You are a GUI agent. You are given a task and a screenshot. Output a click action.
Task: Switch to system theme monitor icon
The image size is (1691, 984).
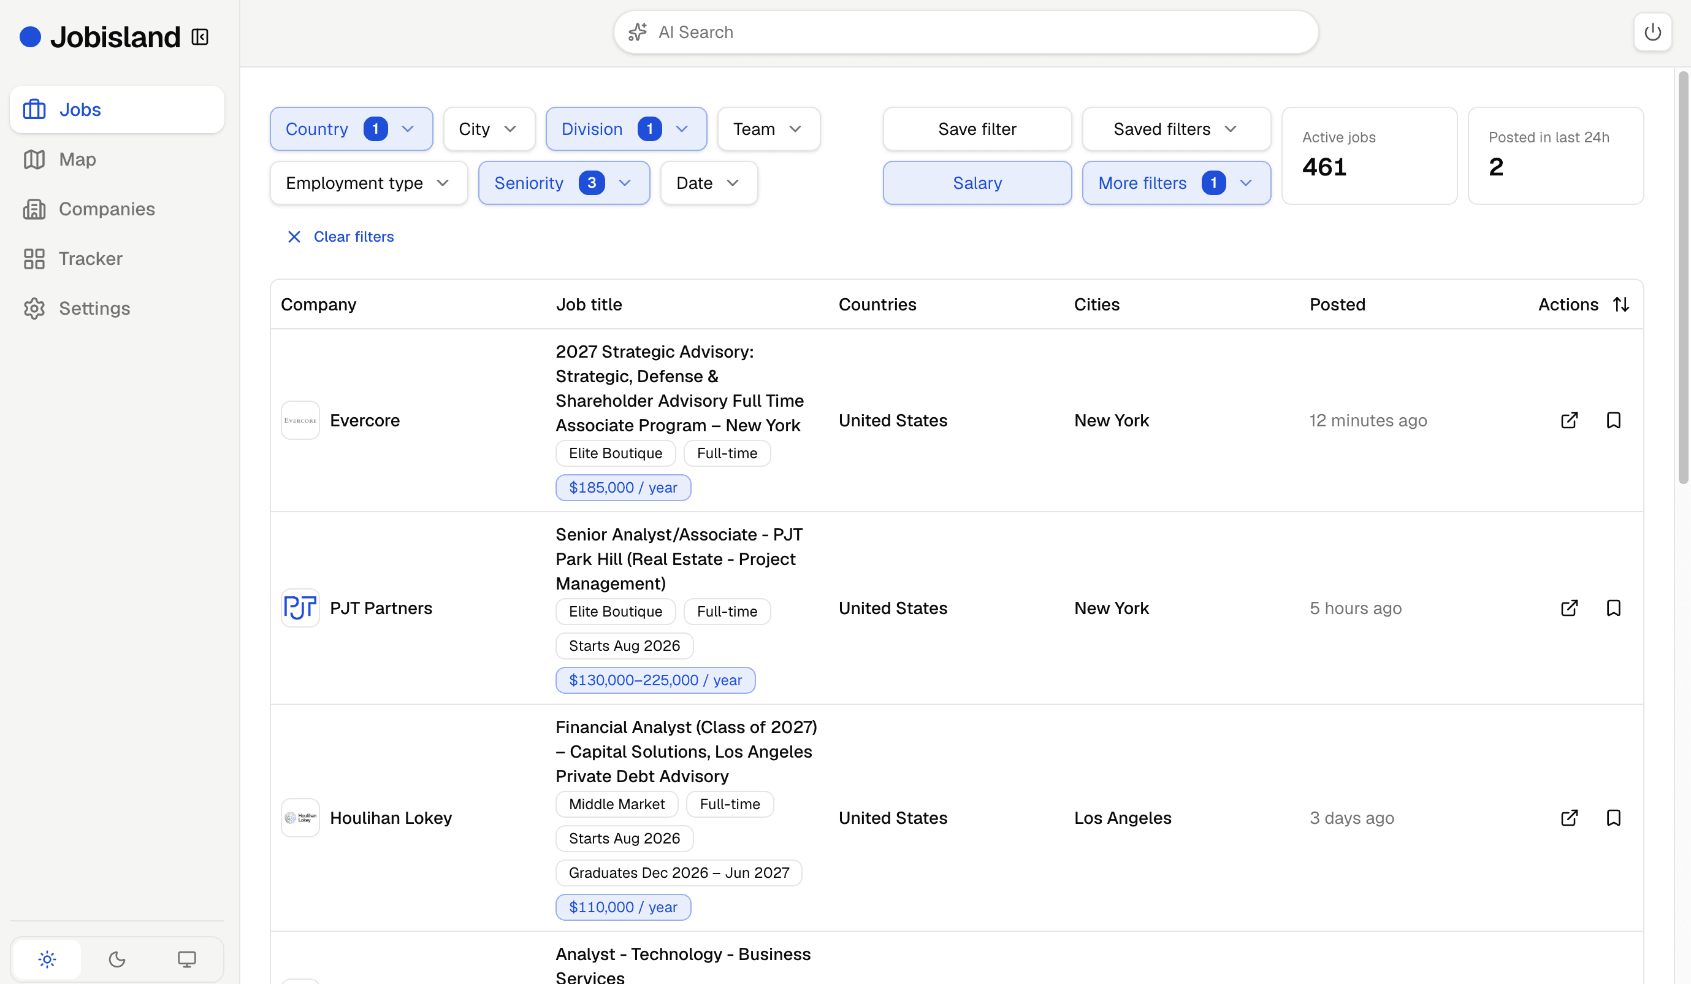[x=186, y=959]
